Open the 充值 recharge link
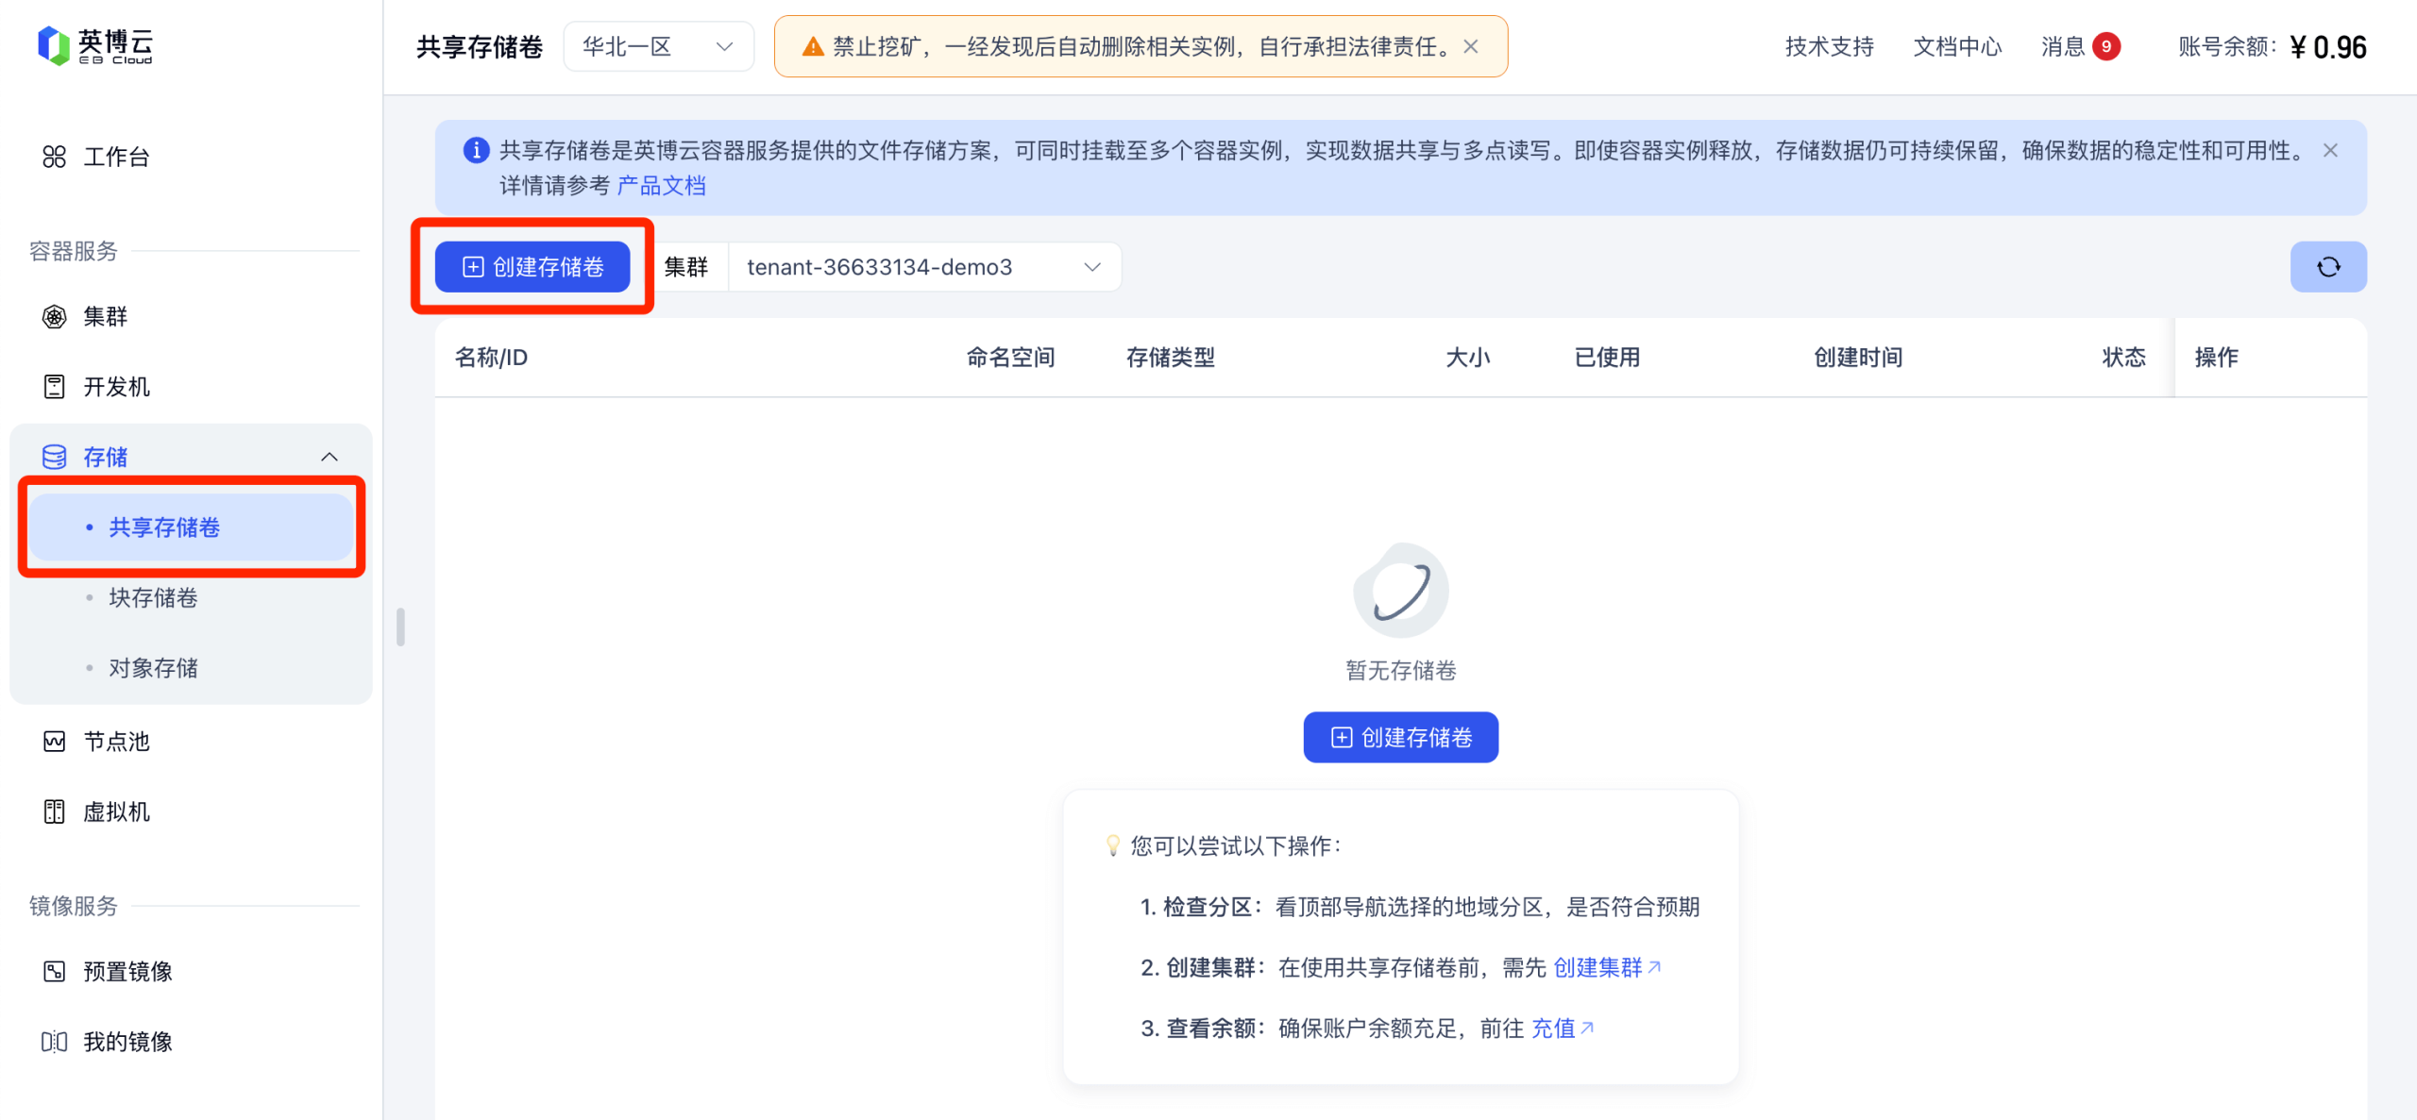This screenshot has height=1120, width=2417. pos(1554,1028)
